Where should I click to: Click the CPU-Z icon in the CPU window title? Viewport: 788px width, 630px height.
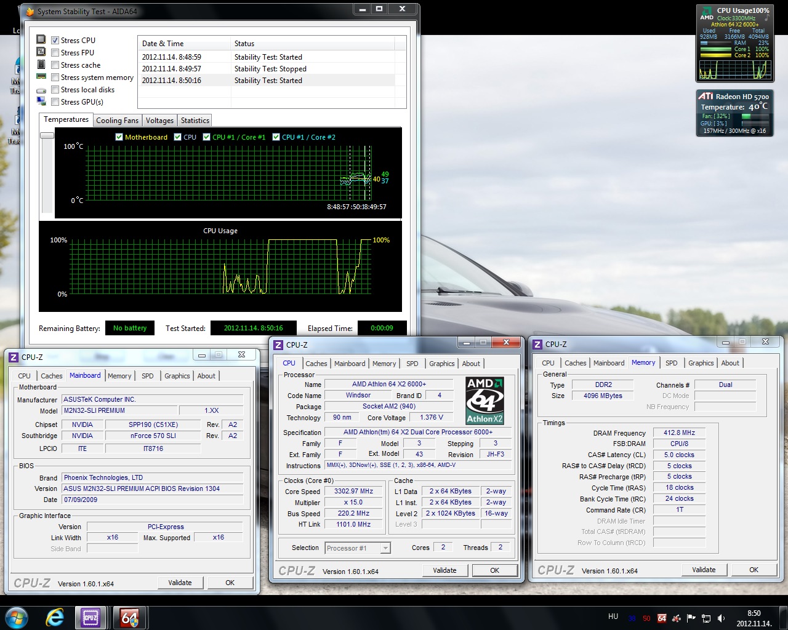[278, 345]
